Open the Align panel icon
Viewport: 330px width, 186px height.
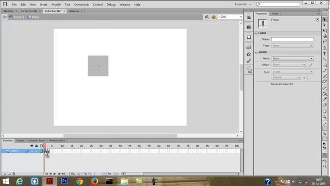click(x=249, y=17)
